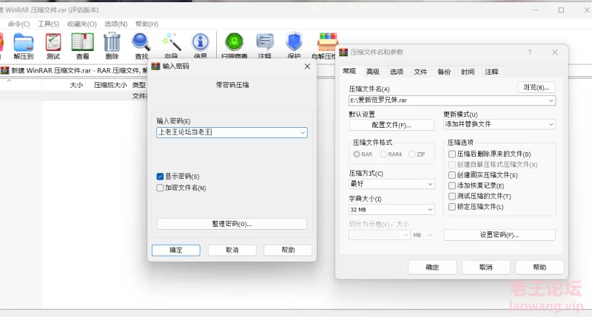Click the 浏览 Browse button
The width and height of the screenshot is (592, 317).
point(536,87)
